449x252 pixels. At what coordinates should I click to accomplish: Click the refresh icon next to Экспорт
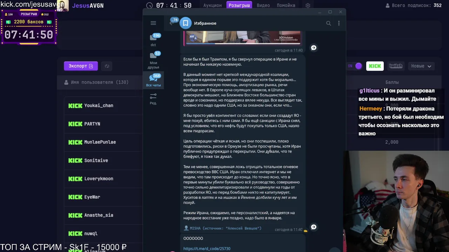(107, 66)
